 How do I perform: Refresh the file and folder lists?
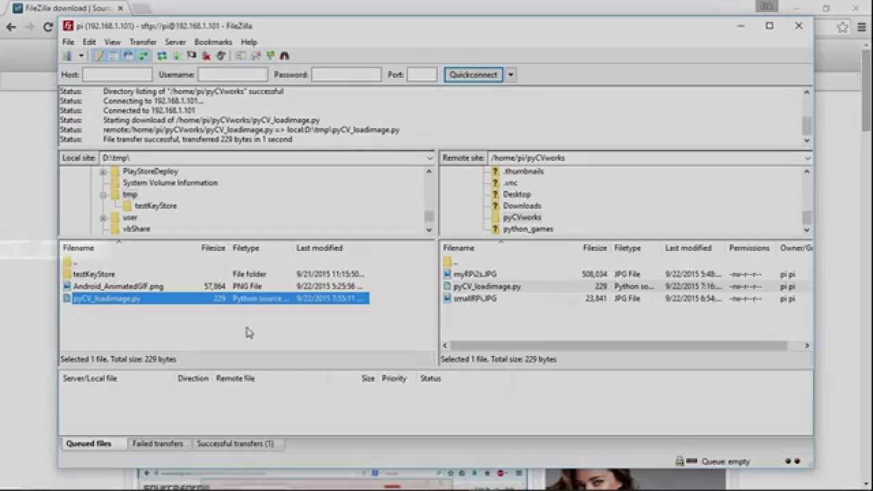coord(162,56)
